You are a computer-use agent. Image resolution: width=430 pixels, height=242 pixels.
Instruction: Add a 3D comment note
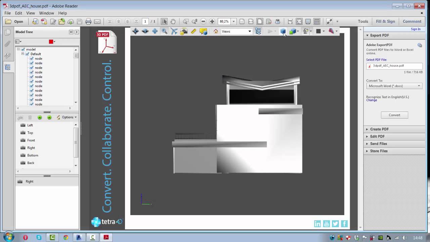click(203, 31)
